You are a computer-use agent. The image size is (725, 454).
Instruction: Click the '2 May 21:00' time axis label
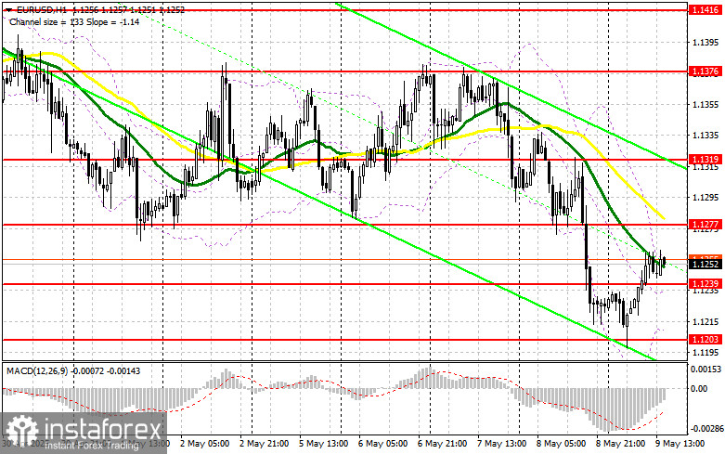click(264, 444)
